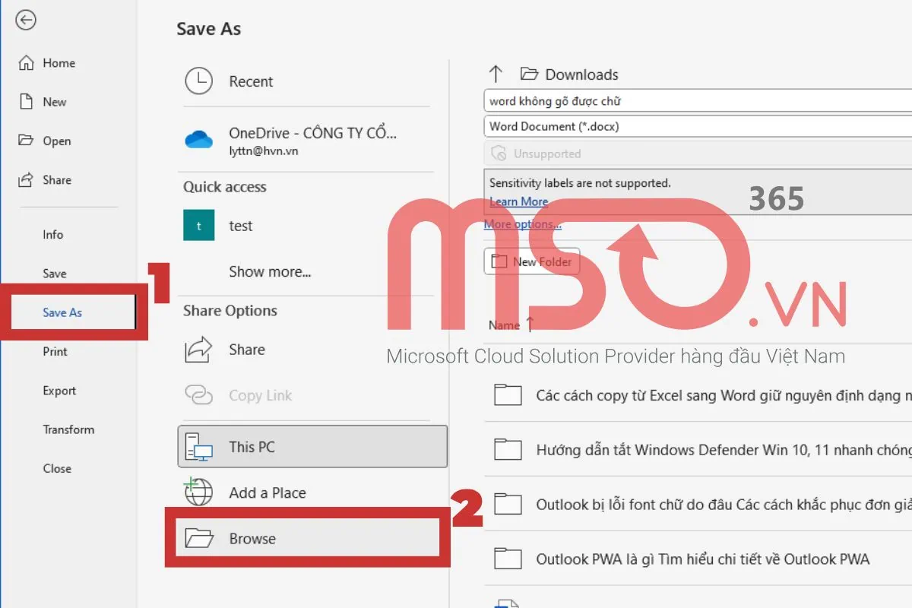Image resolution: width=912 pixels, height=608 pixels.
Task: Click the More options link
Action: (522, 224)
